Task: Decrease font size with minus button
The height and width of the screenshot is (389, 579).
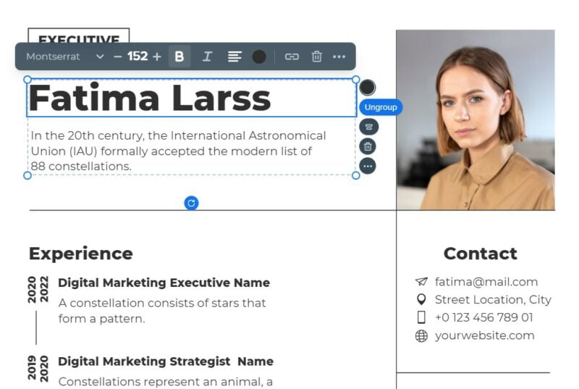Action: (118, 57)
